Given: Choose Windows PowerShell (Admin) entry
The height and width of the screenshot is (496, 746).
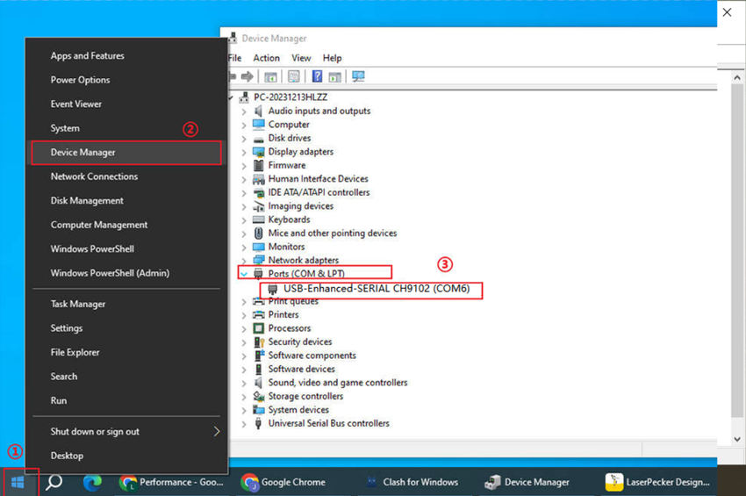Looking at the screenshot, I should [x=110, y=273].
